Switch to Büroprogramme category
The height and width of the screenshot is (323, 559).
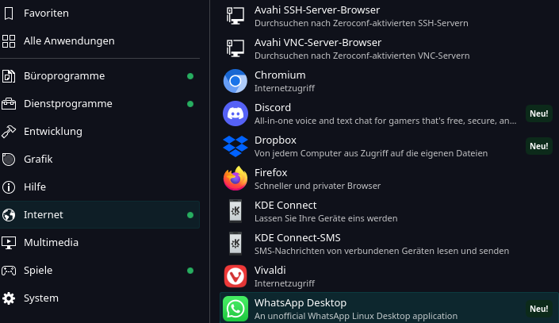pos(64,76)
